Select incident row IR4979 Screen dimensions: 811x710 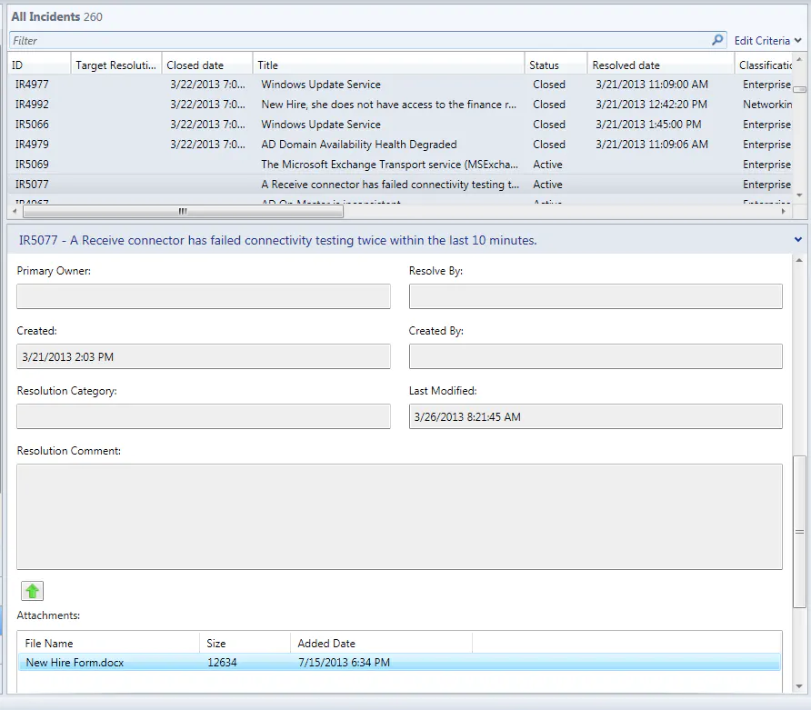pos(400,145)
